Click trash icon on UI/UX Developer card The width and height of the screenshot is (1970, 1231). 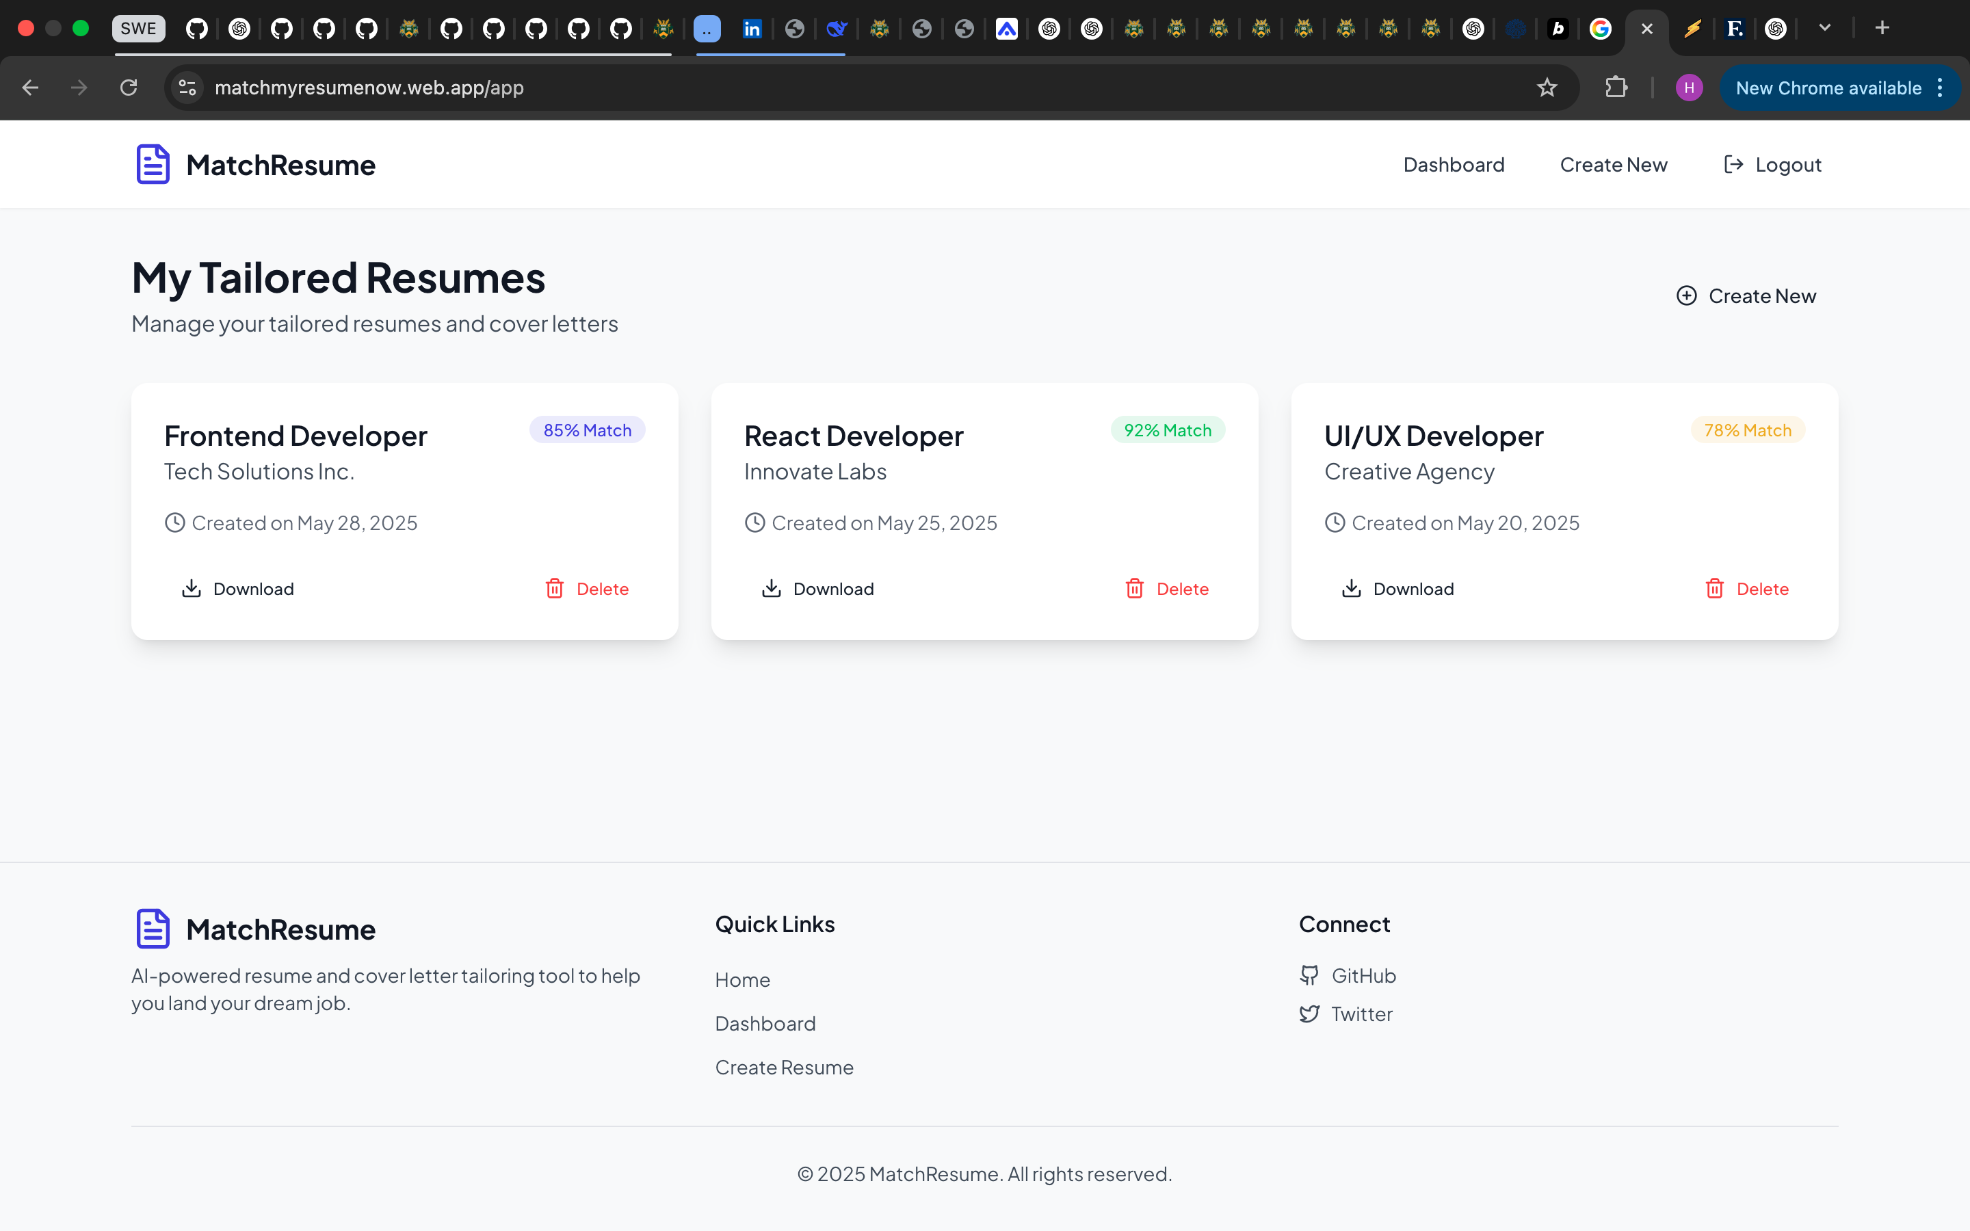[x=1714, y=589]
